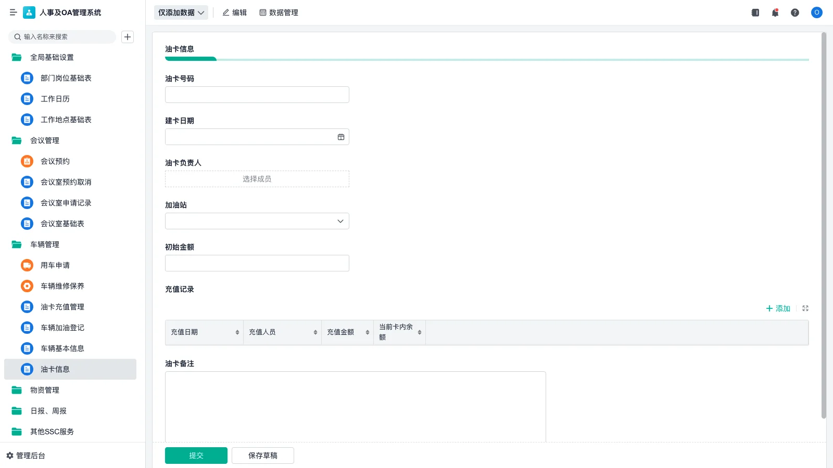Screen dimensions: 833x468
Task: Open the book icon in the top bar
Action: click(755, 12)
